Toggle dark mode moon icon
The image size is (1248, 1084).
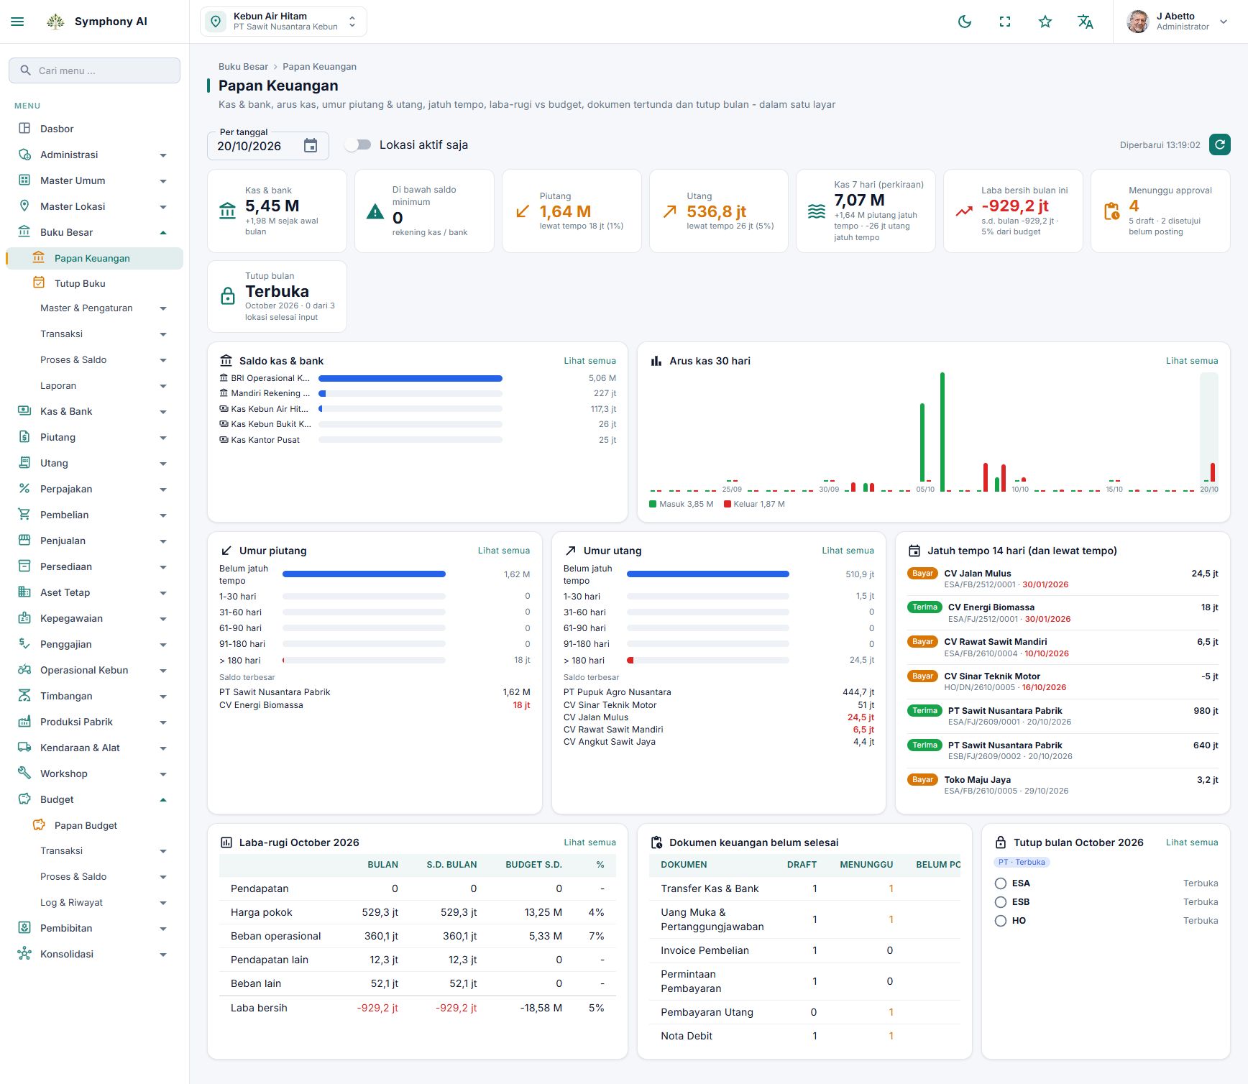click(x=965, y=22)
